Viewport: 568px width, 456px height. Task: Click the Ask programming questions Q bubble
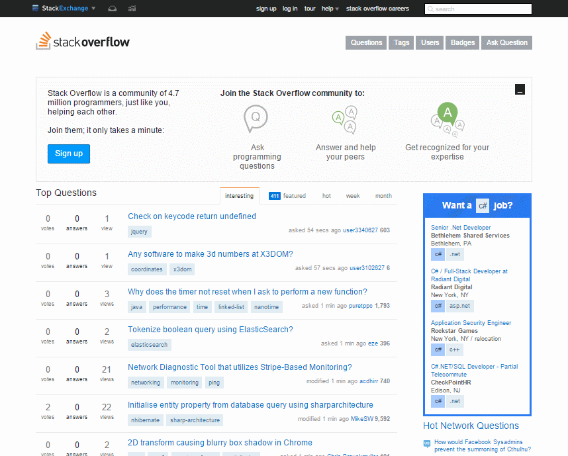coord(256,118)
